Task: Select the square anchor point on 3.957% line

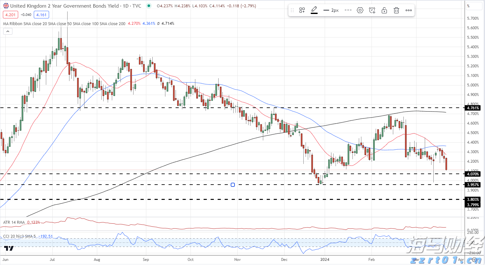Action: pos(233,185)
